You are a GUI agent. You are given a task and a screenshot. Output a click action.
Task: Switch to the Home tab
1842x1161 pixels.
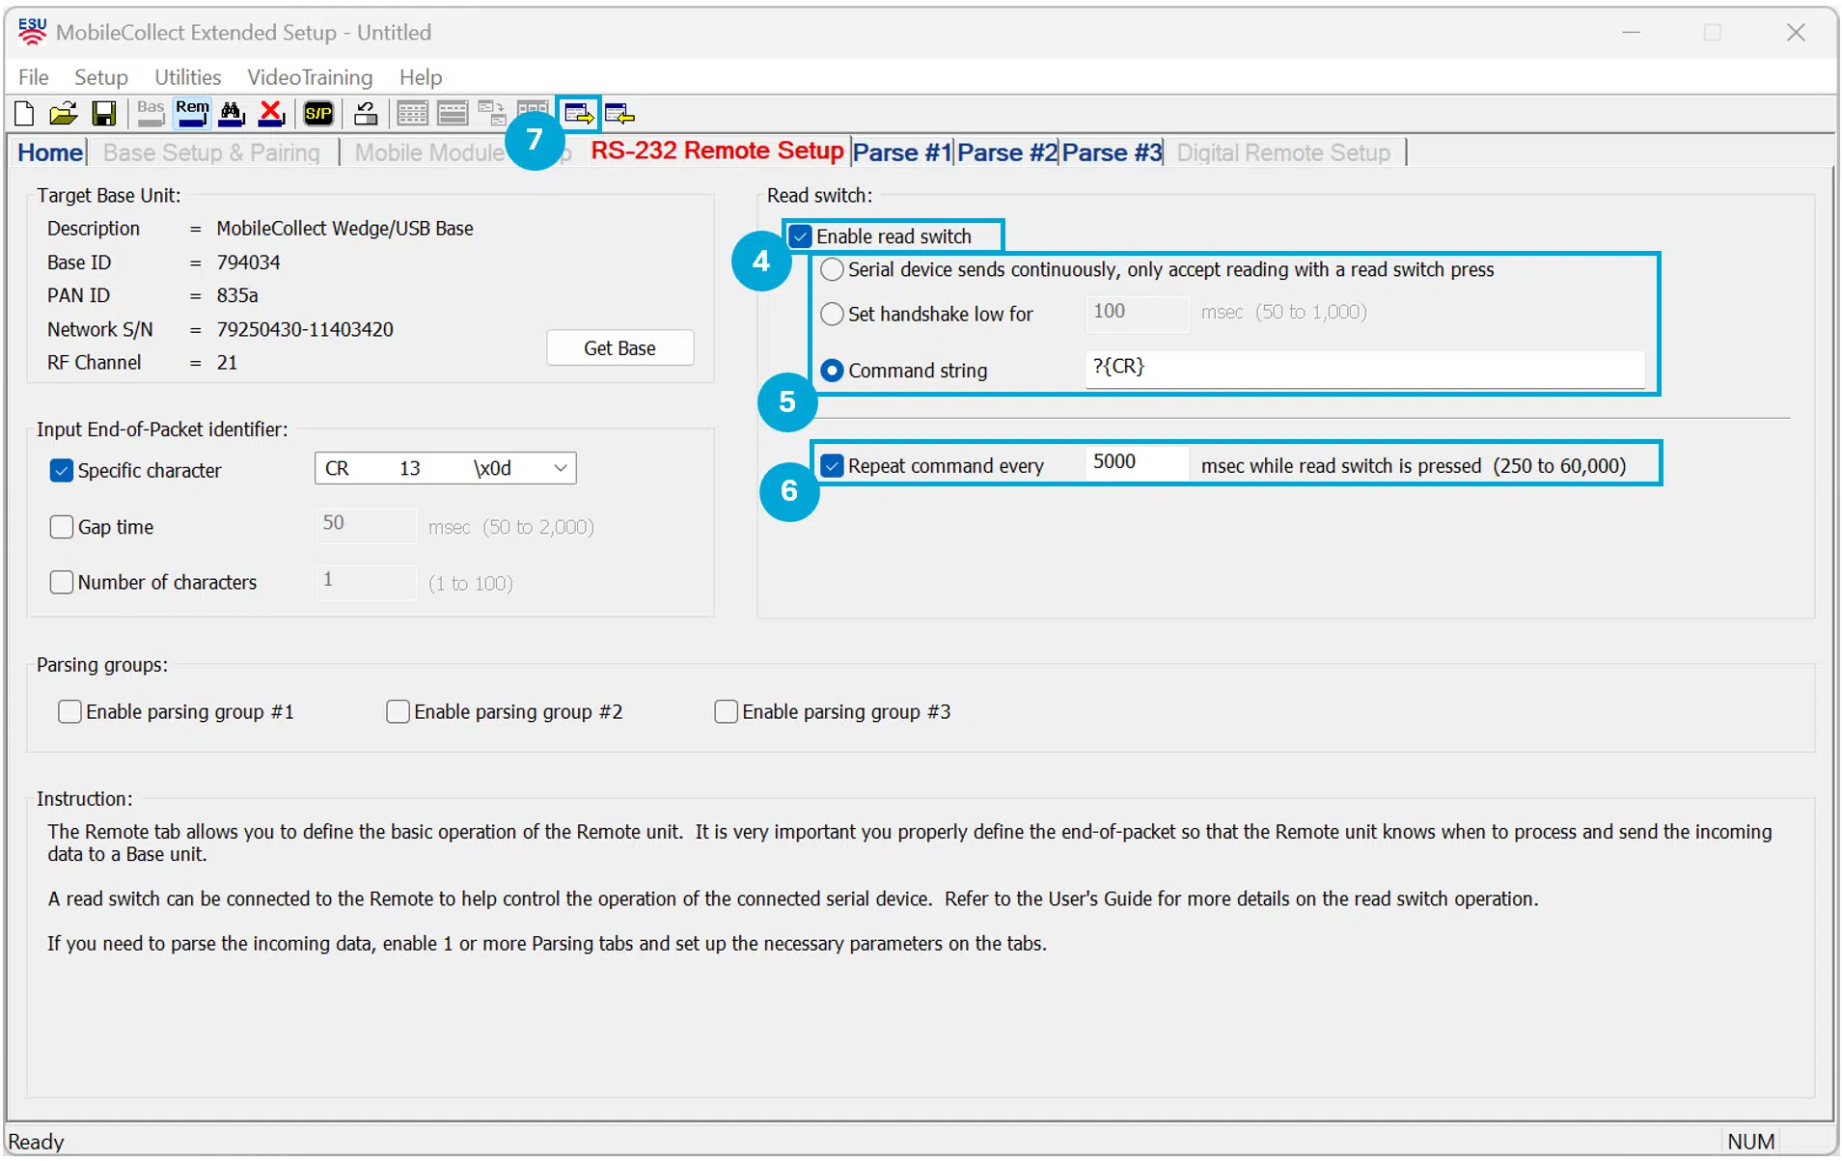(x=50, y=152)
